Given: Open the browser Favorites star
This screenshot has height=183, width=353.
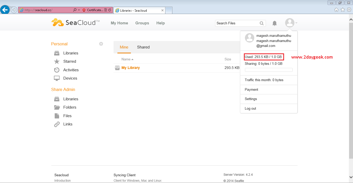Looking at the screenshot, I should coord(343,10).
